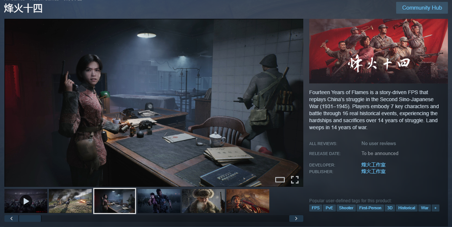Click the 'To be announced' release date
This screenshot has width=452, height=227.
380,154
